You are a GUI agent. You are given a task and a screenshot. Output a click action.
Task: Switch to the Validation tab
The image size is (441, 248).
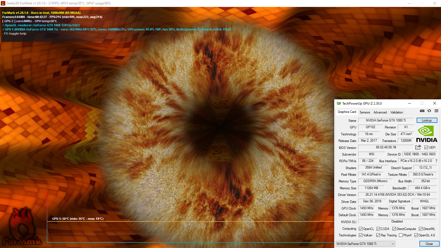tap(396, 112)
